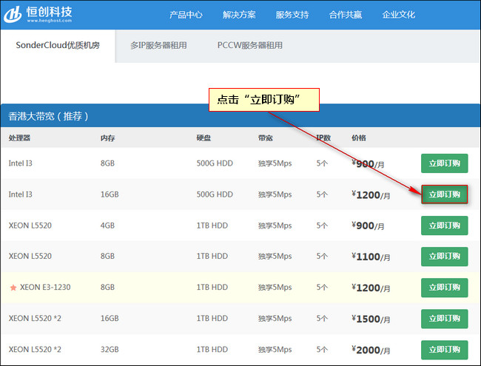Open the 产品中心 menu
The width and height of the screenshot is (481, 366).
(186, 15)
